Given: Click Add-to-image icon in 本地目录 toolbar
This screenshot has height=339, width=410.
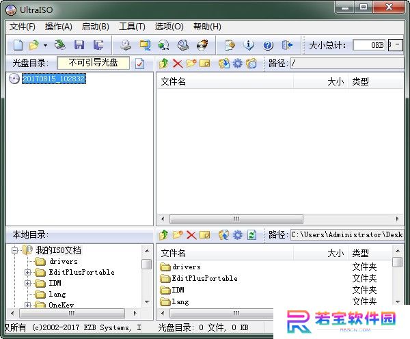Looking at the screenshot, I should [x=224, y=235].
